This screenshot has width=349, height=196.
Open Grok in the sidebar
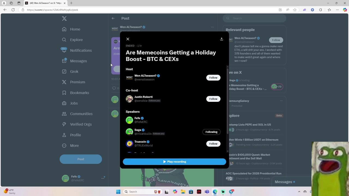tap(70, 72)
